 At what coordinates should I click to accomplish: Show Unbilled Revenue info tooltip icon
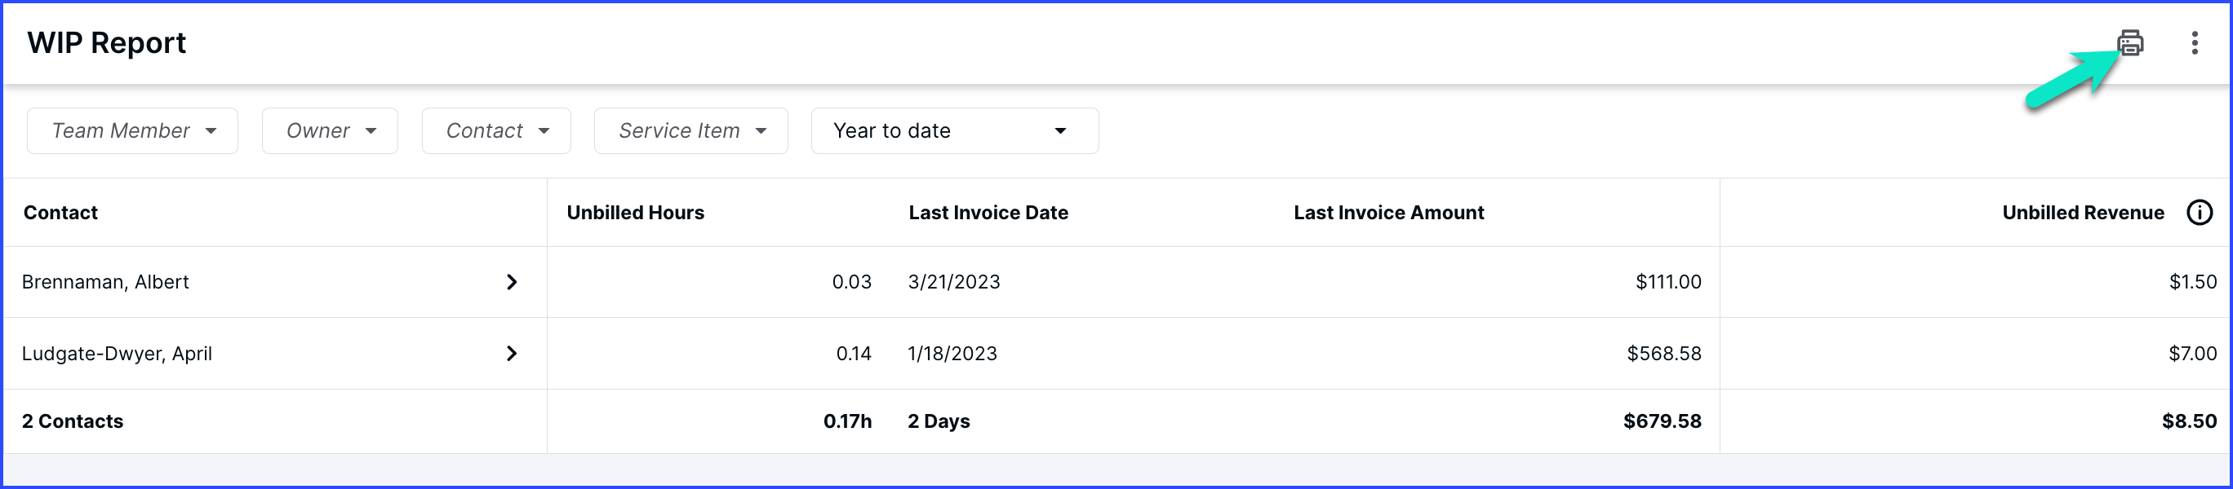(x=2200, y=212)
